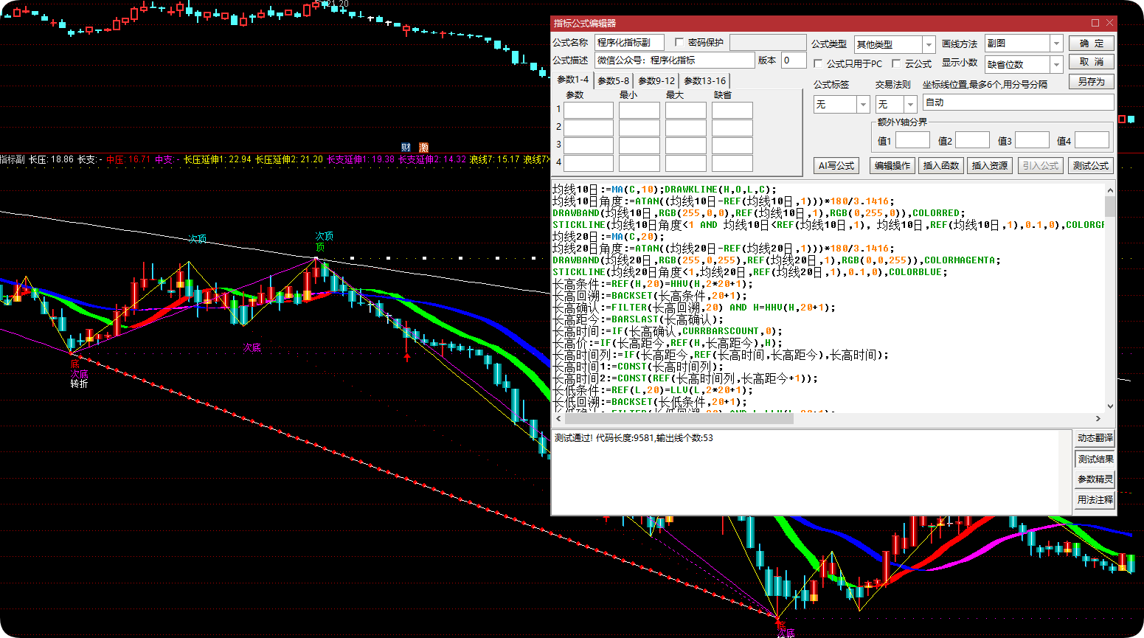Click the horizontal scrollbar's left arrow

click(x=558, y=418)
